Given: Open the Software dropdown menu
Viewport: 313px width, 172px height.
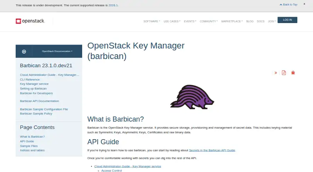Looking at the screenshot, I should tap(151, 21).
